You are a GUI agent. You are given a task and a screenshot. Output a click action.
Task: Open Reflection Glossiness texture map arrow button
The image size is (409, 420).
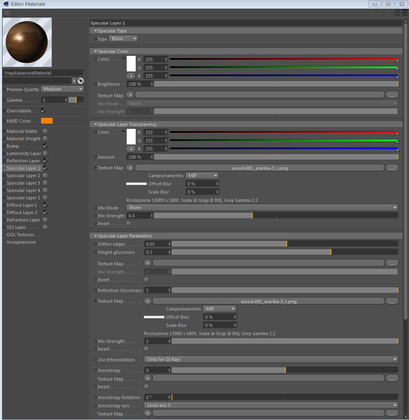[x=148, y=301]
